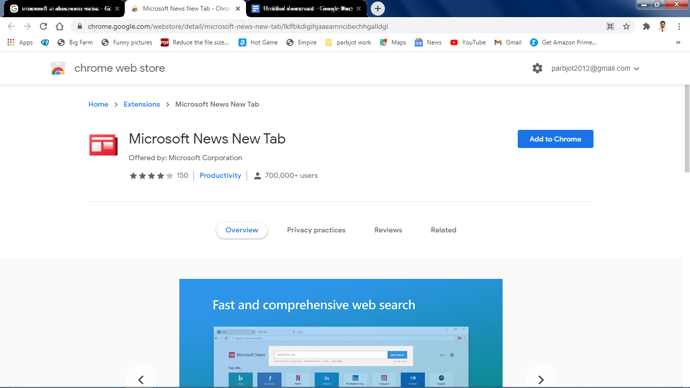Go to Extensions in the breadcrumb

(141, 104)
